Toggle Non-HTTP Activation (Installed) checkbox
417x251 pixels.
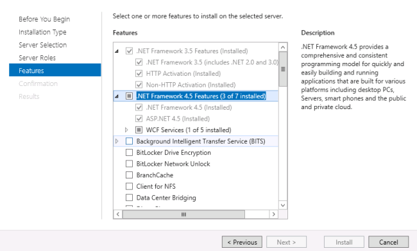(x=139, y=85)
